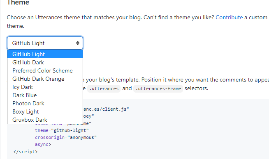Click the async attribute in code
Viewport: 269px width, 159px height.
(x=43, y=145)
